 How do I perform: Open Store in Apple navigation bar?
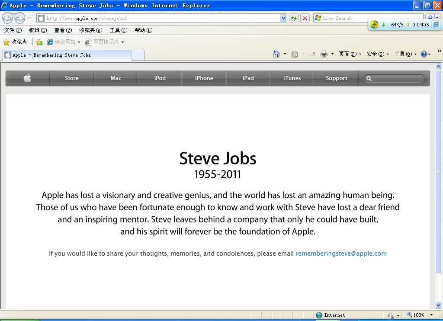(x=71, y=78)
